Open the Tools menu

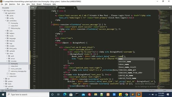click(33, 4)
